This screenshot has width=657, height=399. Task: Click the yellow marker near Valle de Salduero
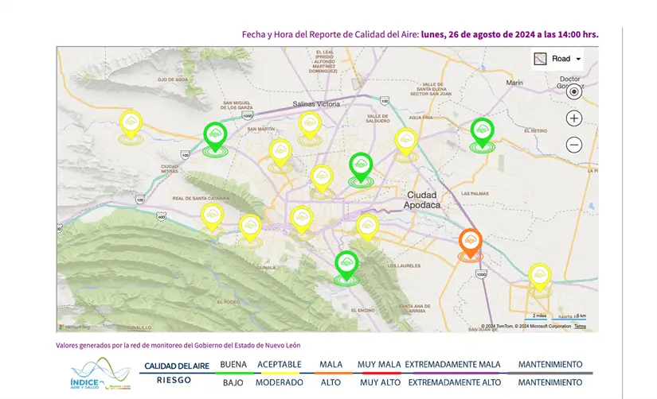(405, 141)
